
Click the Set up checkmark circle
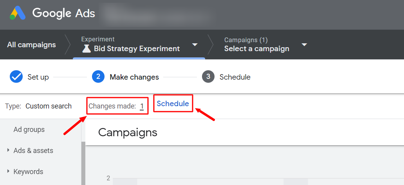click(16, 77)
